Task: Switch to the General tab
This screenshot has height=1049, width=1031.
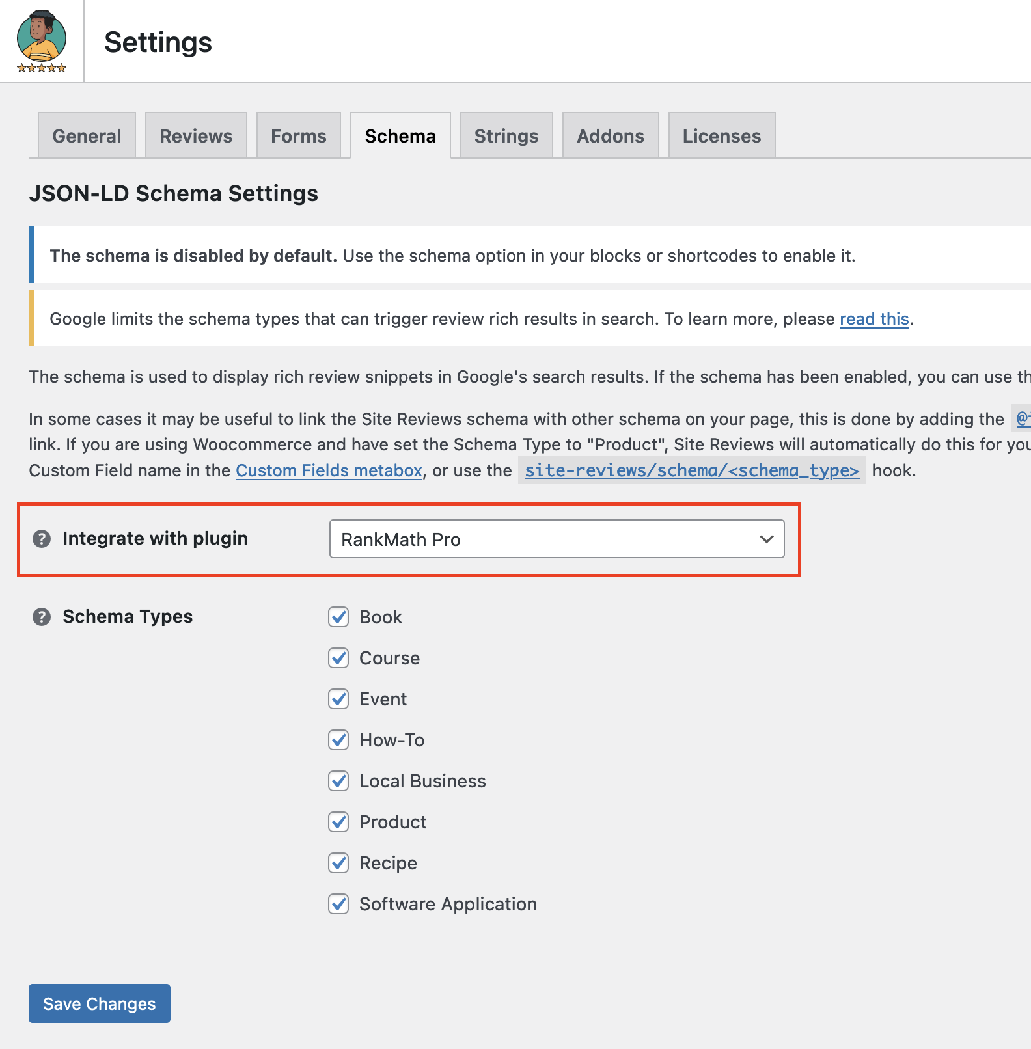Action: [x=87, y=136]
